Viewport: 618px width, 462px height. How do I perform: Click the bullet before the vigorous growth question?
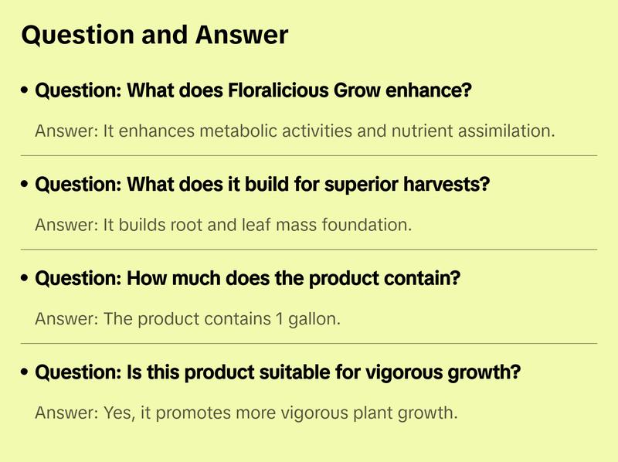25,373
